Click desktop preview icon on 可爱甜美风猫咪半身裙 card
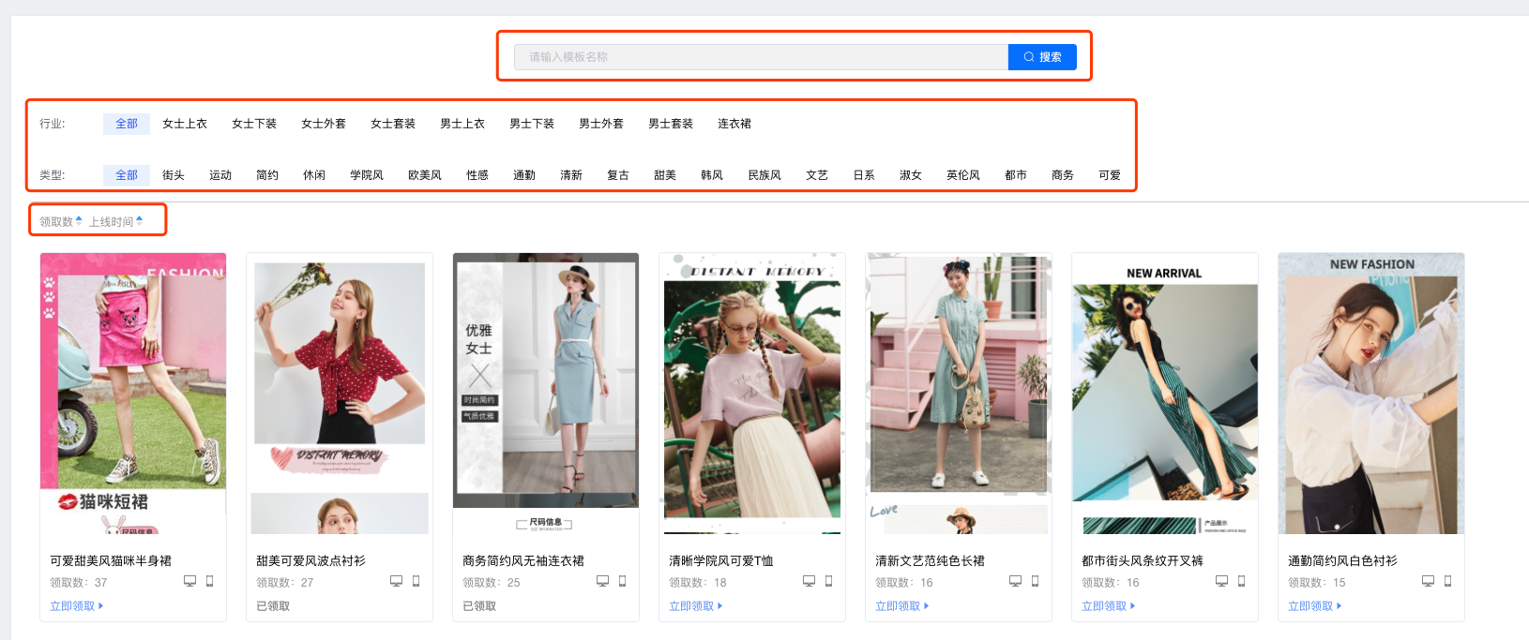 click(x=189, y=581)
